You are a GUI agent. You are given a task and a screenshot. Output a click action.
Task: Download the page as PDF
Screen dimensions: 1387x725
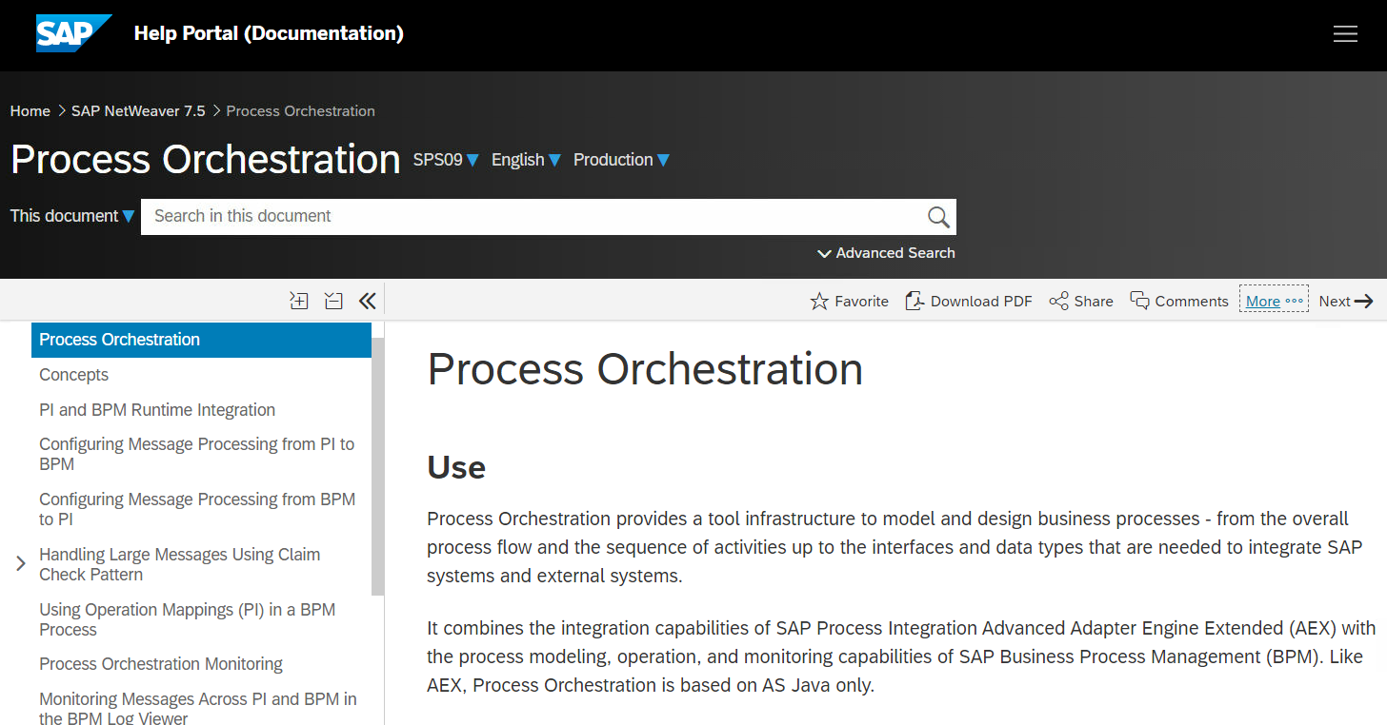tap(969, 302)
